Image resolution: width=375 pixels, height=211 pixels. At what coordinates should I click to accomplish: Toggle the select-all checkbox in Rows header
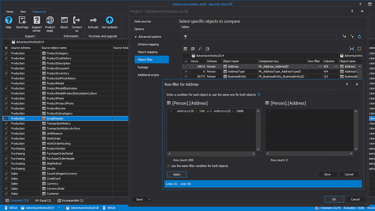click(x=186, y=61)
